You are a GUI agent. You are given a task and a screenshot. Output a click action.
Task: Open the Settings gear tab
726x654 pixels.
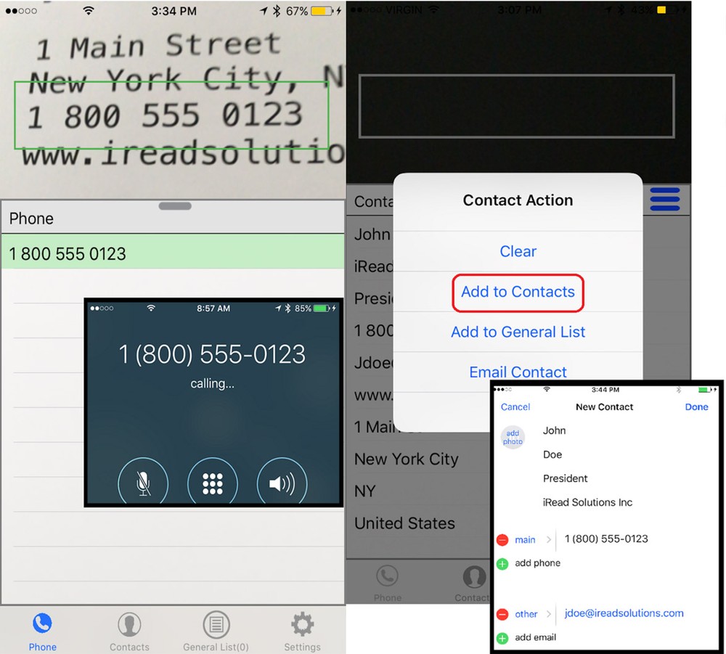(x=302, y=630)
